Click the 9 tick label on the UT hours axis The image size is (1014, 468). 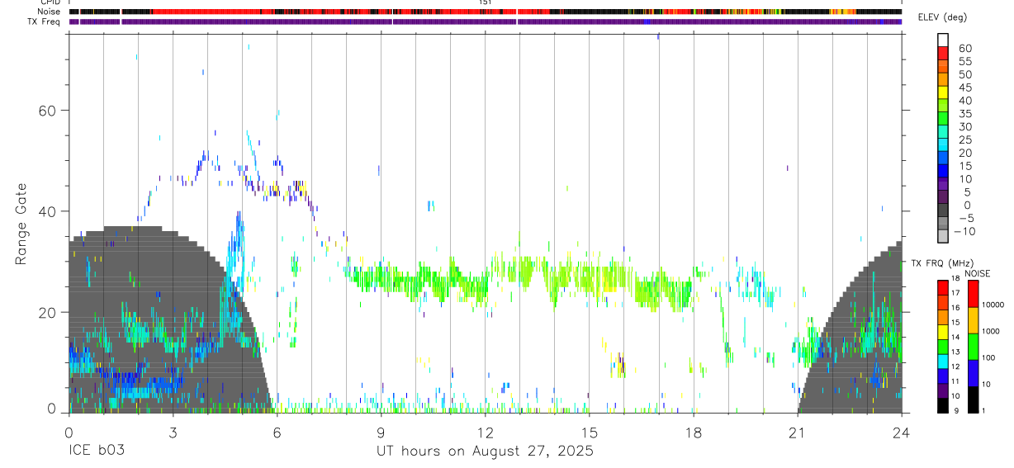coord(381,433)
